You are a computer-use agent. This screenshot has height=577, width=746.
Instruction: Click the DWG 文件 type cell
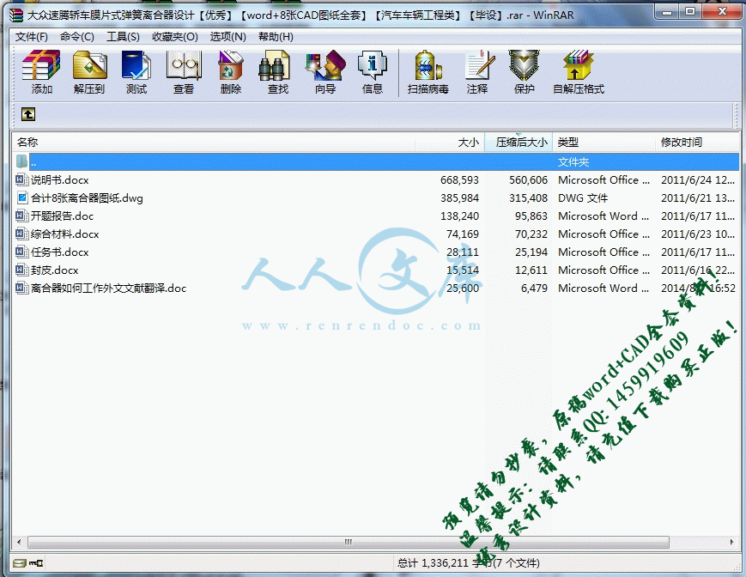click(583, 197)
